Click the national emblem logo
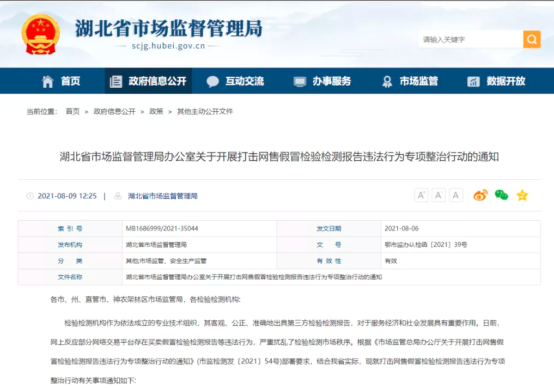Viewport: 554px width, 388px height. (40, 34)
